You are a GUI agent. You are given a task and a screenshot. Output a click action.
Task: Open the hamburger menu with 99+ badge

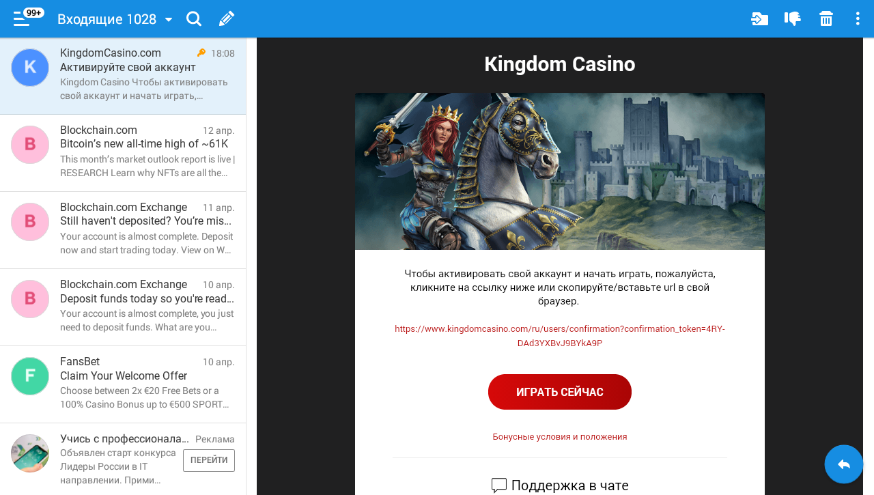22,18
